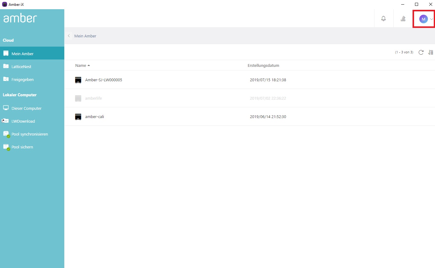
Task: Go back using the breadcrumb chevron
Action: click(69, 36)
